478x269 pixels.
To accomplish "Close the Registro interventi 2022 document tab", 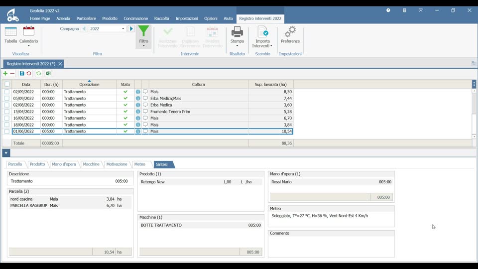I will [x=60, y=64].
